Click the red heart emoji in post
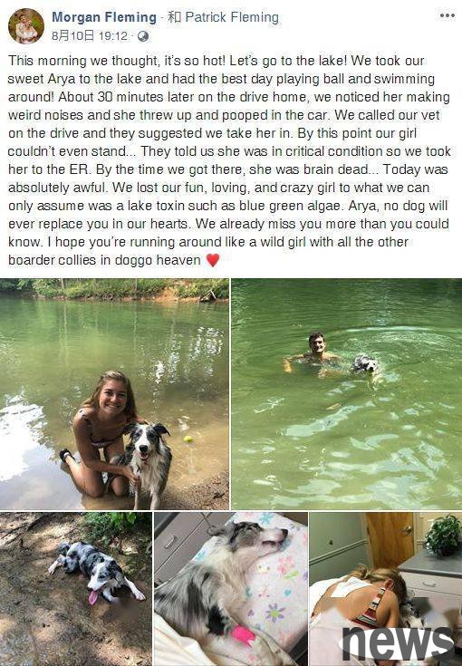The width and height of the screenshot is (462, 666). click(212, 260)
